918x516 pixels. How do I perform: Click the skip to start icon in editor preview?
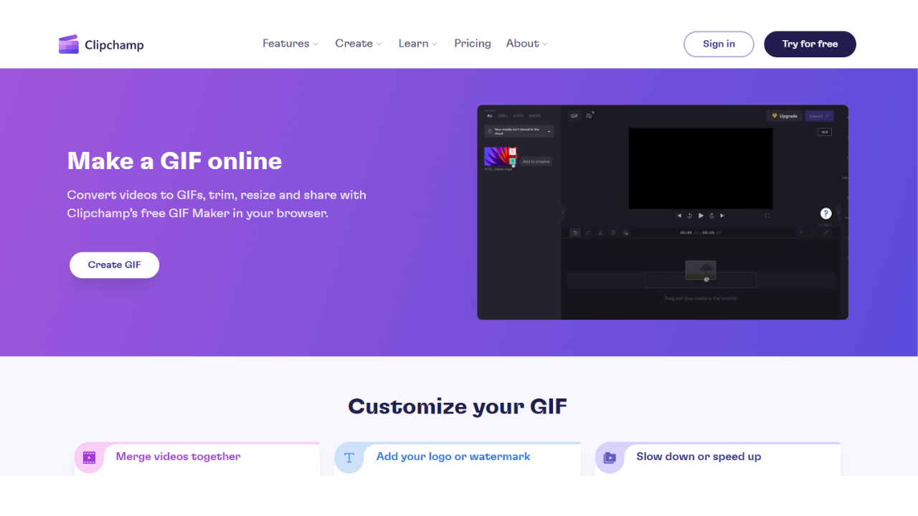(679, 216)
